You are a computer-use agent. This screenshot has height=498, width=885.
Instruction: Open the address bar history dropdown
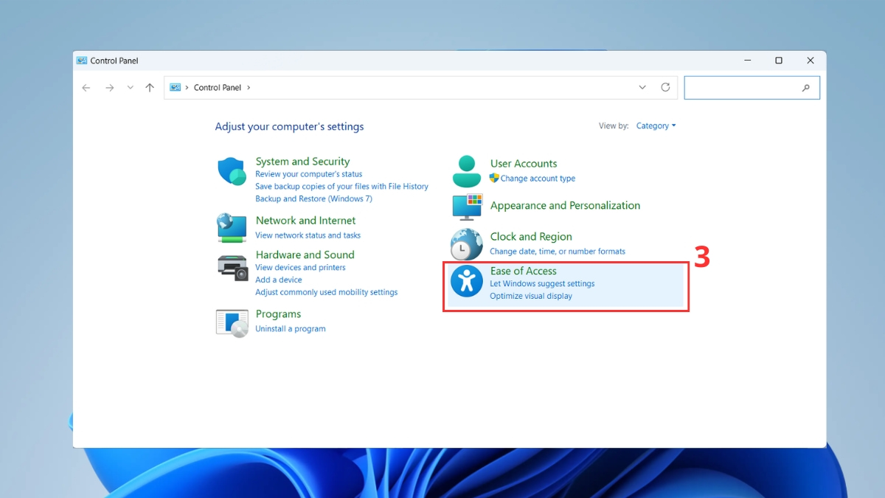tap(642, 87)
